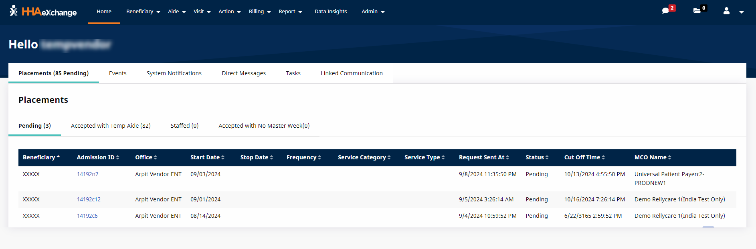Image resolution: width=756 pixels, height=249 pixels.
Task: Click the HHAeXchange logo
Action: click(x=43, y=12)
